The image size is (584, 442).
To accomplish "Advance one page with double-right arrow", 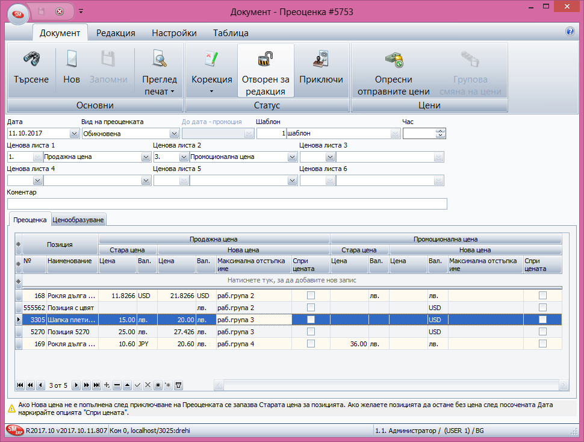I will pos(87,385).
